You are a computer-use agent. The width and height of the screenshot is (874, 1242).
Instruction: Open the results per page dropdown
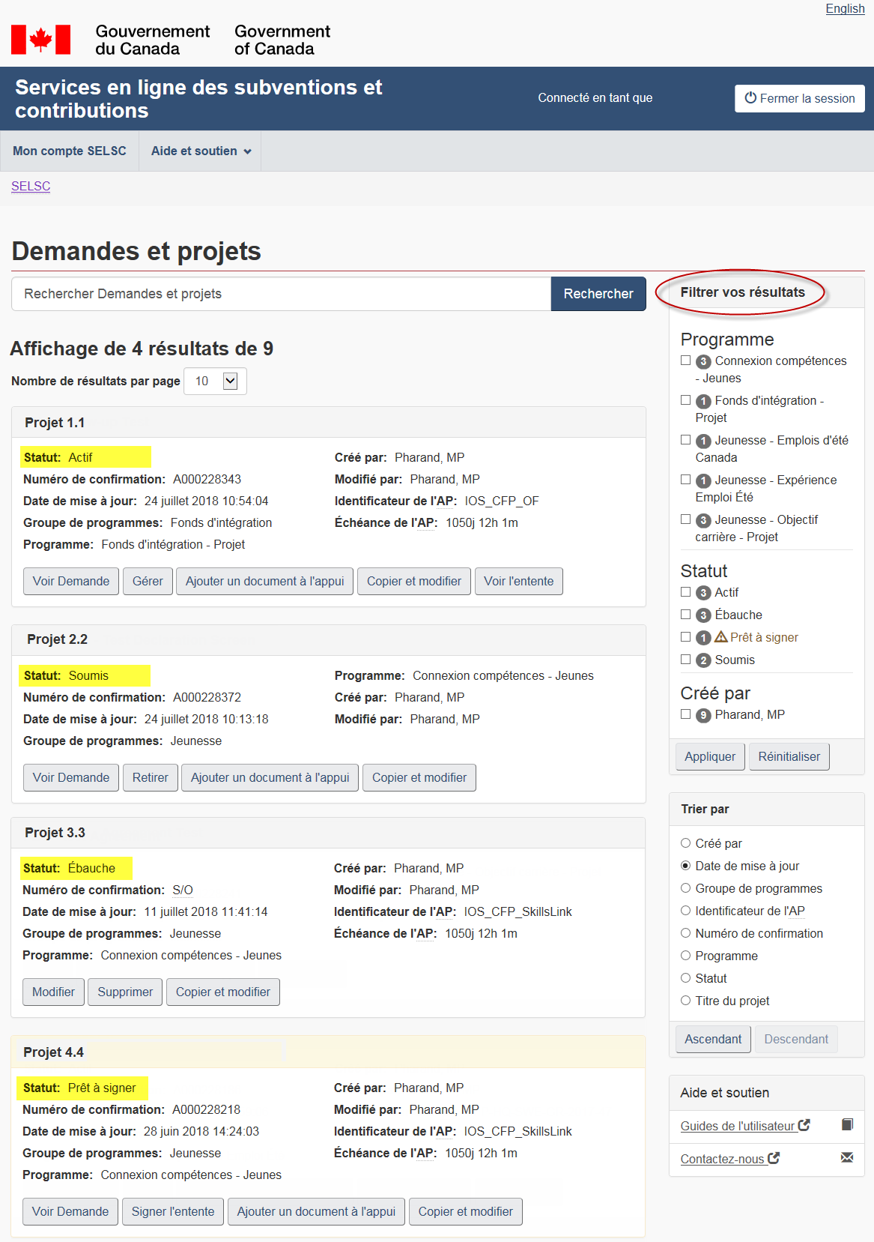pyautogui.click(x=216, y=381)
